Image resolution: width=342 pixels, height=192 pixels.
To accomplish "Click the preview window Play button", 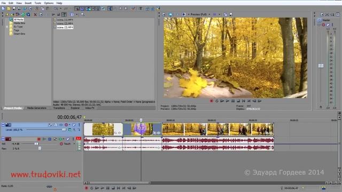I will click(228, 101).
